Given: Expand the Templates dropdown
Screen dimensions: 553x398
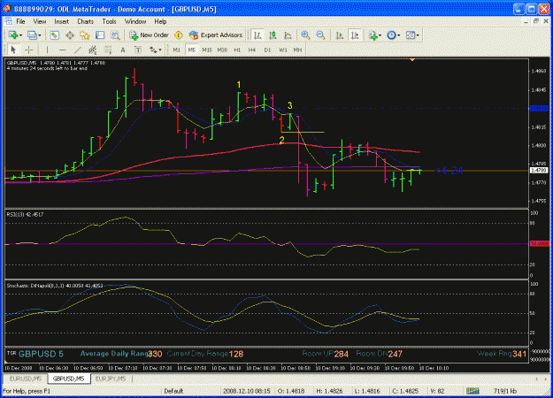Looking at the screenshot, I should click(x=418, y=35).
